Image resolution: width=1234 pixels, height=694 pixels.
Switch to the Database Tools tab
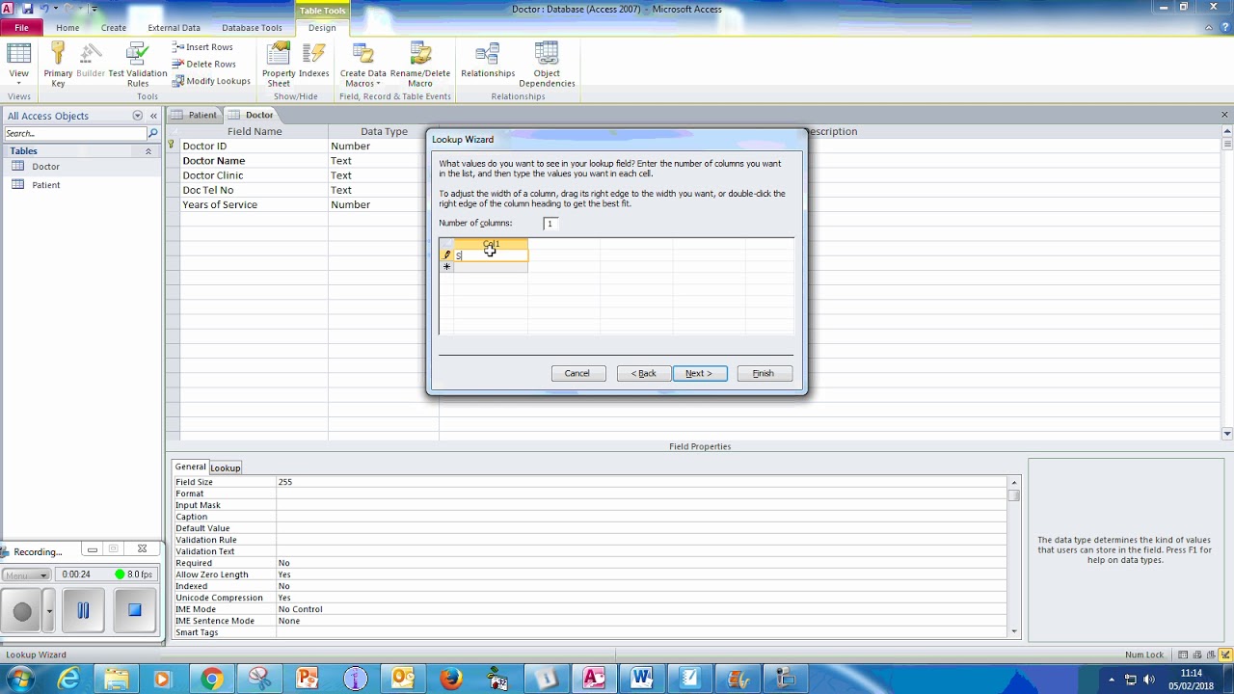pyautogui.click(x=252, y=28)
